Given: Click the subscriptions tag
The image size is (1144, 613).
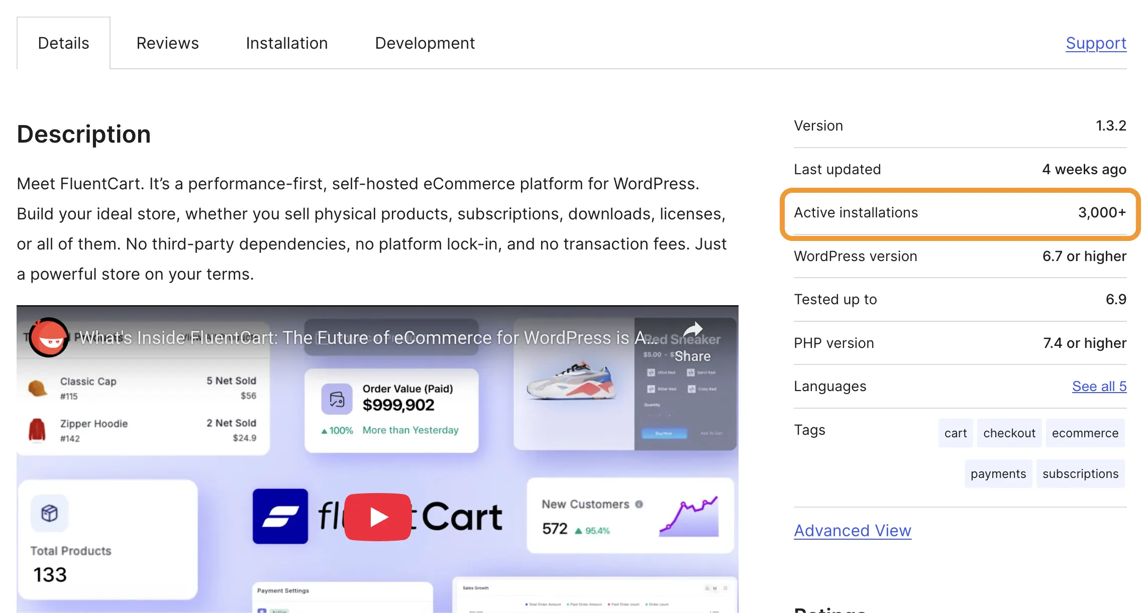Looking at the screenshot, I should [1081, 473].
